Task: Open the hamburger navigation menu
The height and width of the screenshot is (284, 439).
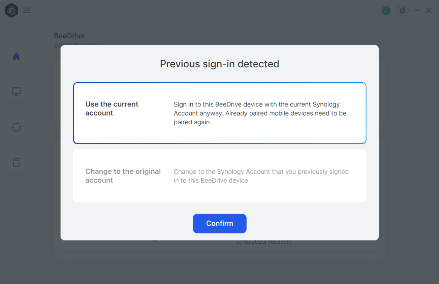Action: [27, 10]
